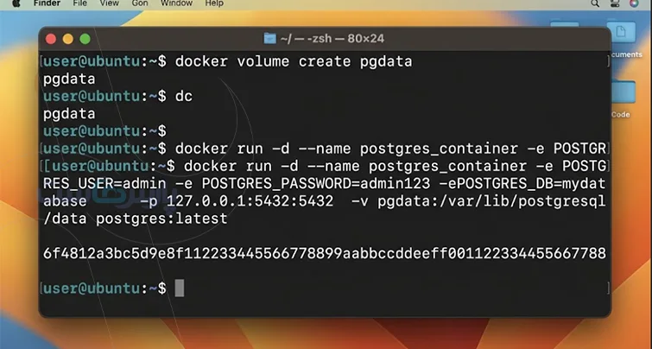Click the '/data postgres:latest' line
The height and width of the screenshot is (349, 652).
(x=135, y=219)
